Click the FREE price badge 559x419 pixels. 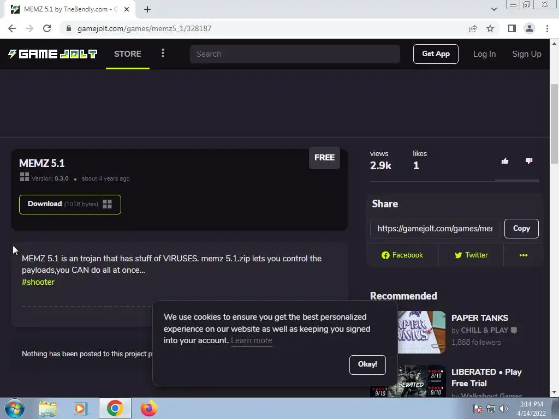coord(324,158)
